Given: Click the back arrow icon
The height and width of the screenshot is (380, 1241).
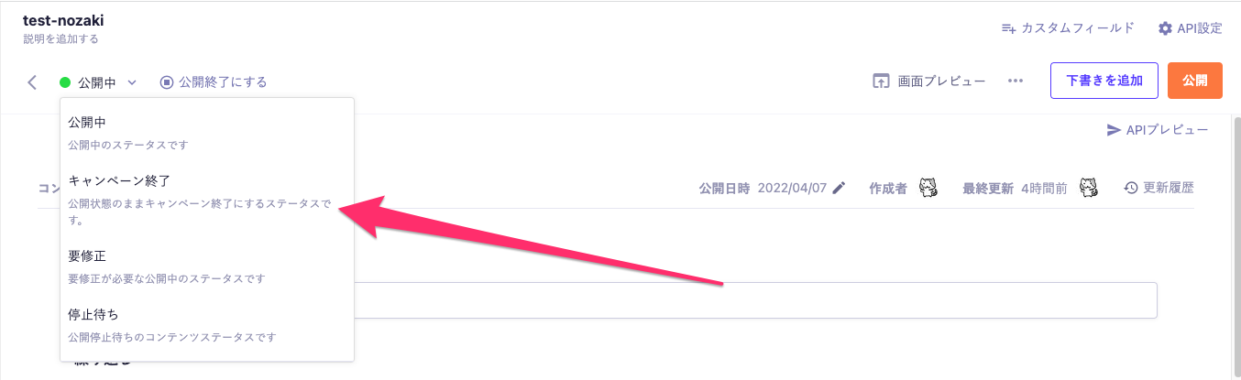Looking at the screenshot, I should 32,82.
